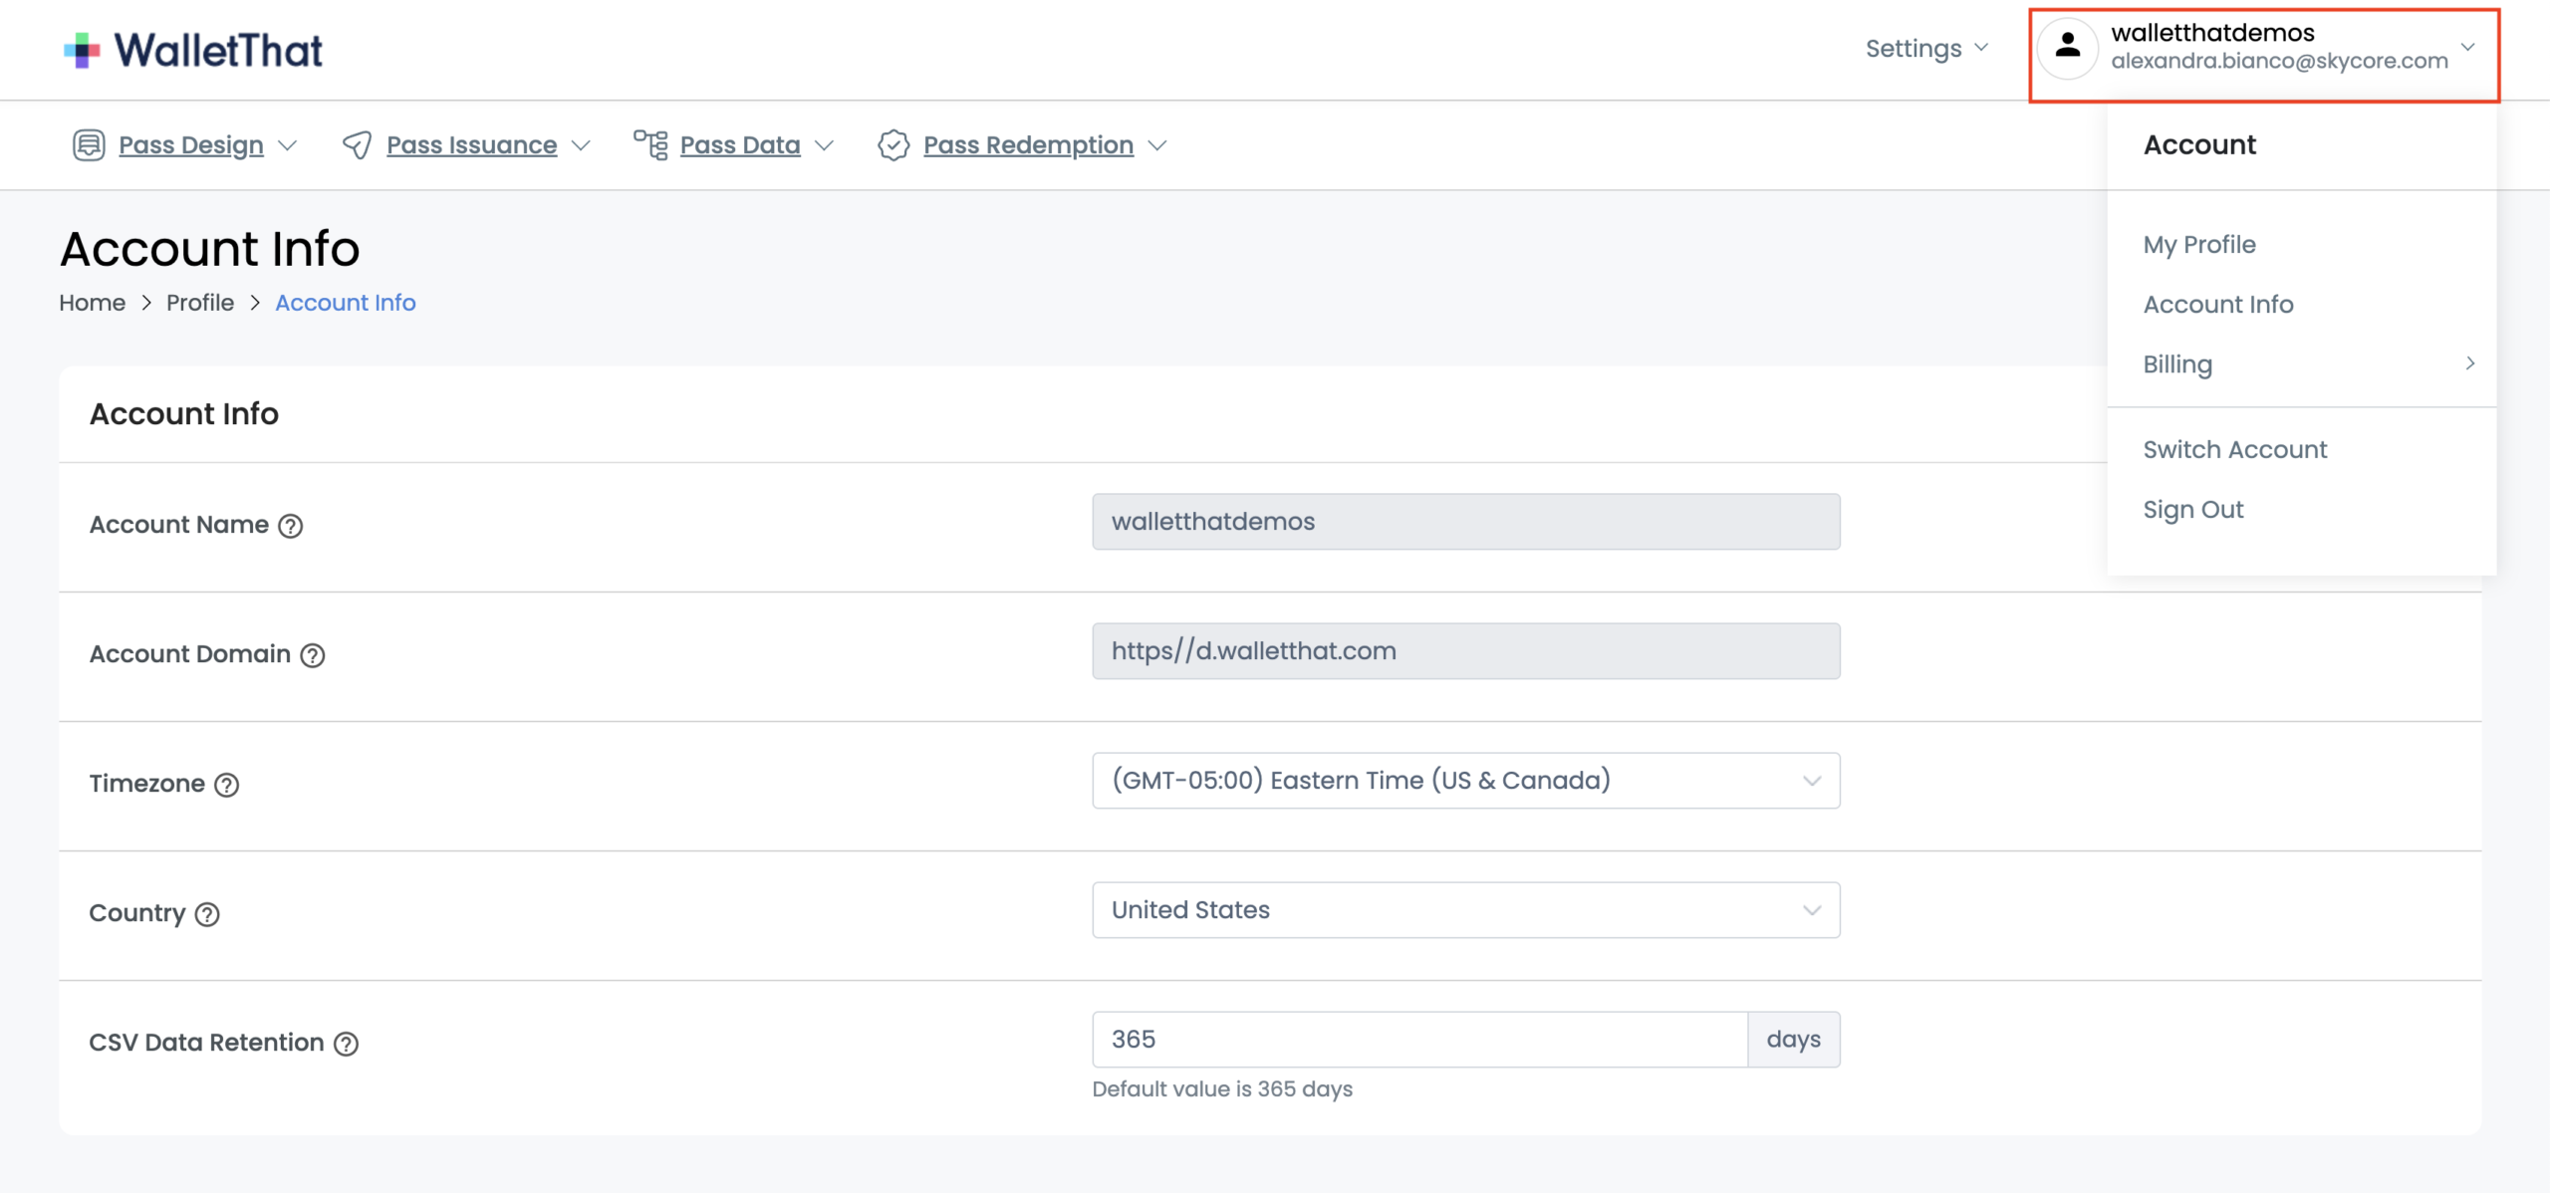Click Sign Out in account menu
This screenshot has height=1193, width=2550.
[x=2192, y=509]
